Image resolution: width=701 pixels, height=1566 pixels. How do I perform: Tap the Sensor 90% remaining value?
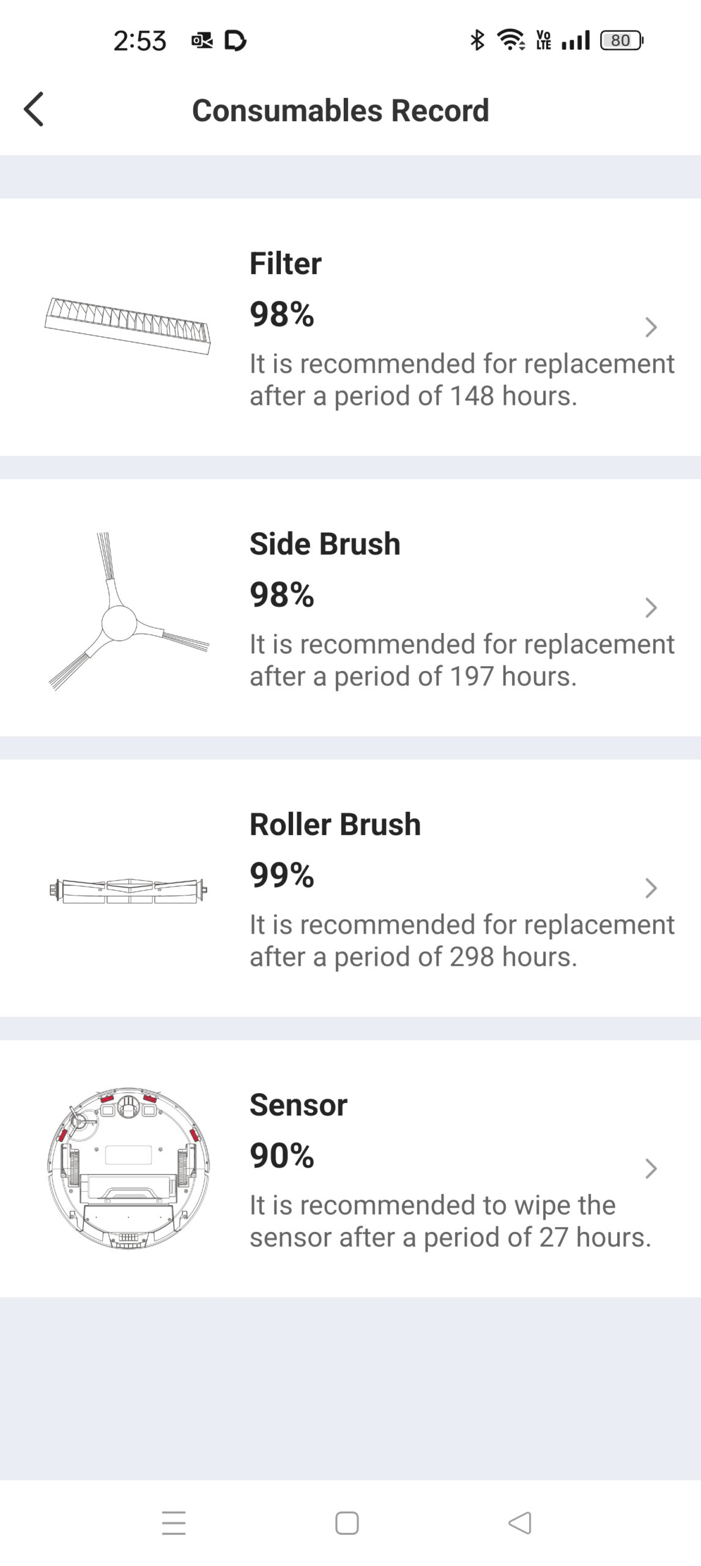pos(282,1156)
